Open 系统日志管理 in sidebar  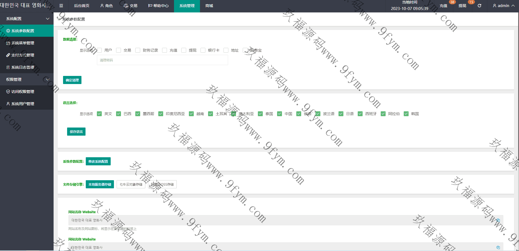tap(23, 67)
